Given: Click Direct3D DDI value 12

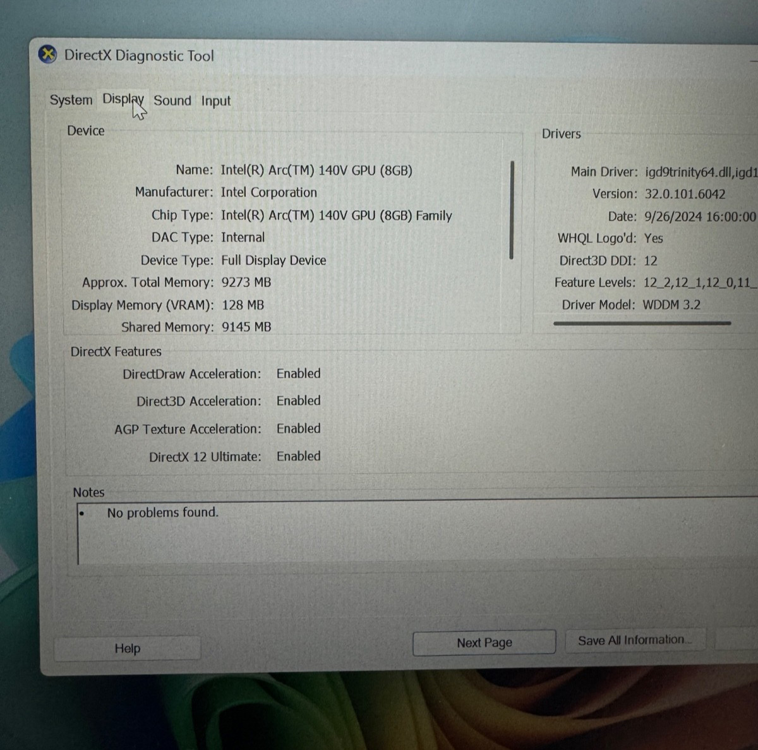Looking at the screenshot, I should click(651, 261).
